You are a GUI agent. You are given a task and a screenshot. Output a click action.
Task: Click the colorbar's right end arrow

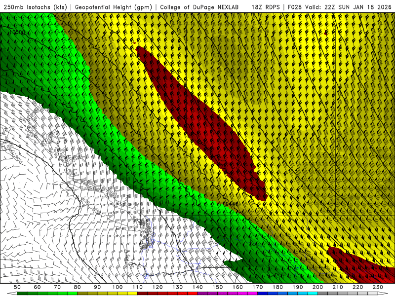click(x=383, y=294)
